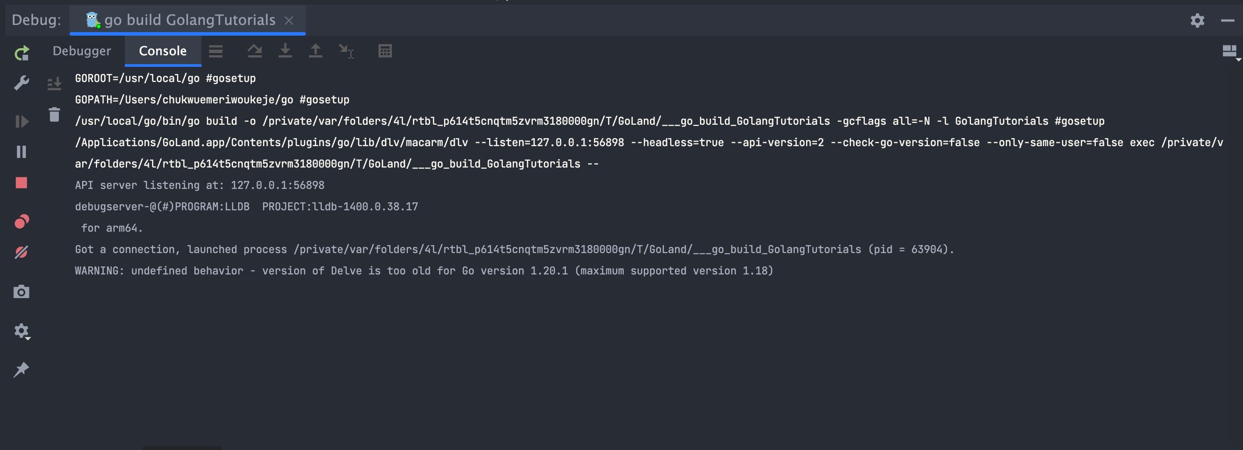Toggle Scroll to End in the console
This screenshot has width=1243, height=450.
tap(54, 84)
